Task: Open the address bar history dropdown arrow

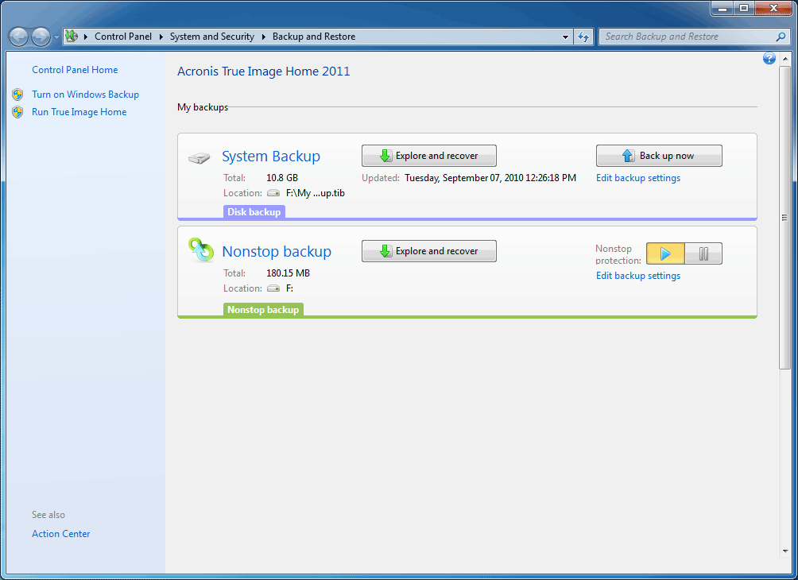Action: (565, 37)
